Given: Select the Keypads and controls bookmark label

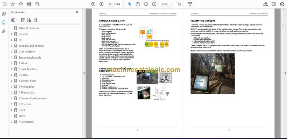Looking at the screenshot, I should 31,46.
